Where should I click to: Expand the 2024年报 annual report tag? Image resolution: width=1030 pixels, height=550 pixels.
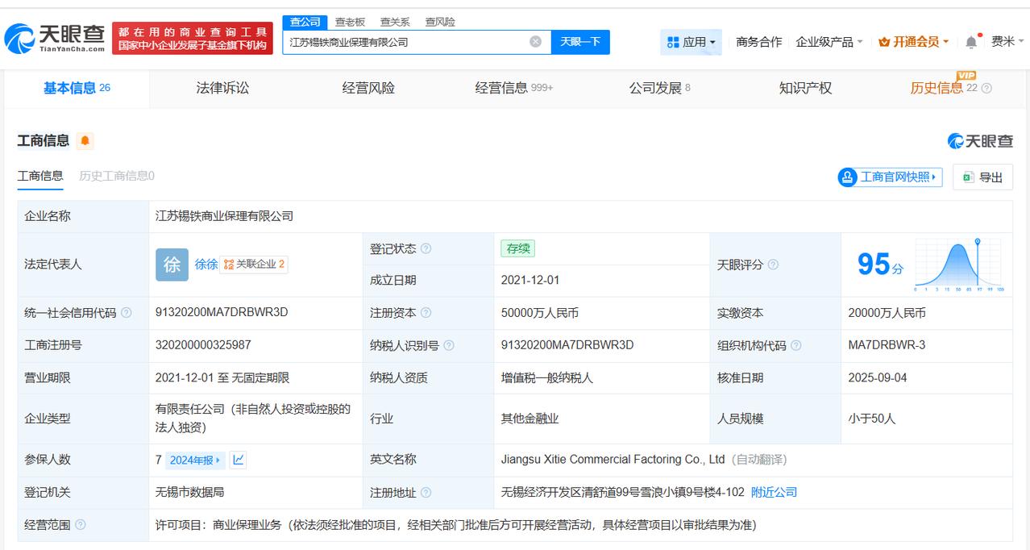(195, 460)
